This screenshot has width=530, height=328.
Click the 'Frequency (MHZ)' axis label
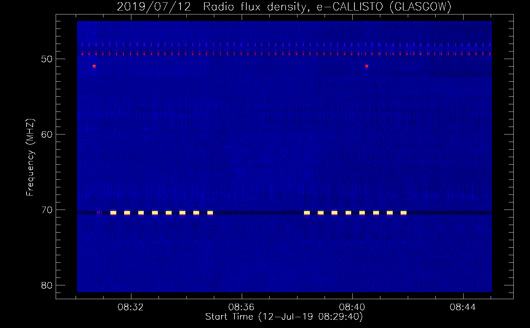point(30,157)
